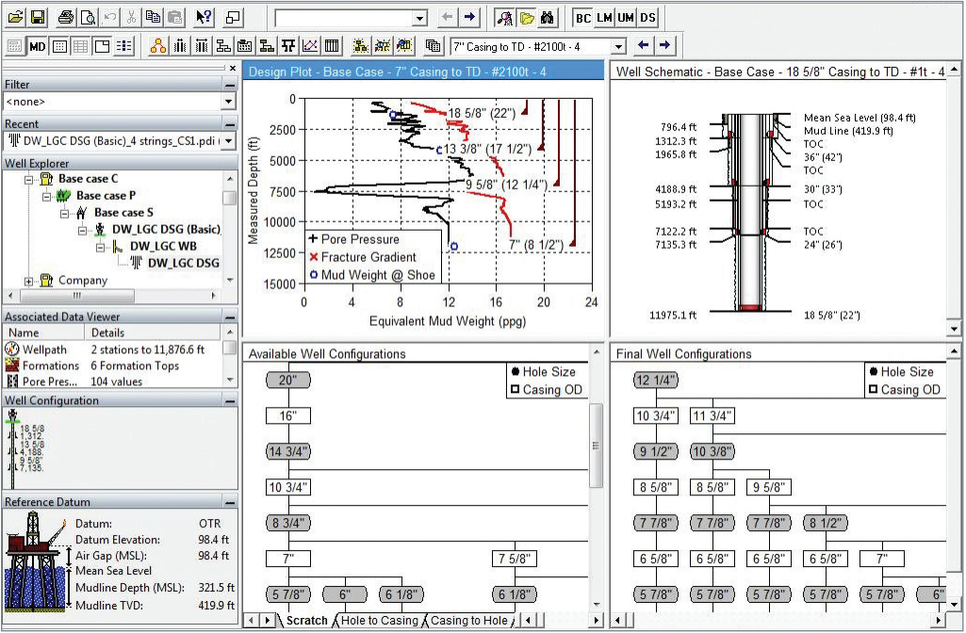Select the 20" hole size box
The image size is (966, 633).
coord(287,381)
